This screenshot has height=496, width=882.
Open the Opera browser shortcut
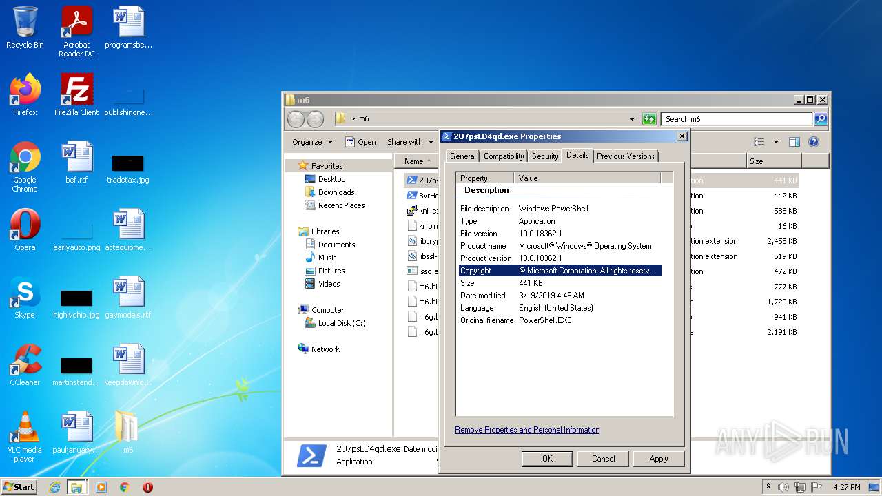pyautogui.click(x=25, y=230)
